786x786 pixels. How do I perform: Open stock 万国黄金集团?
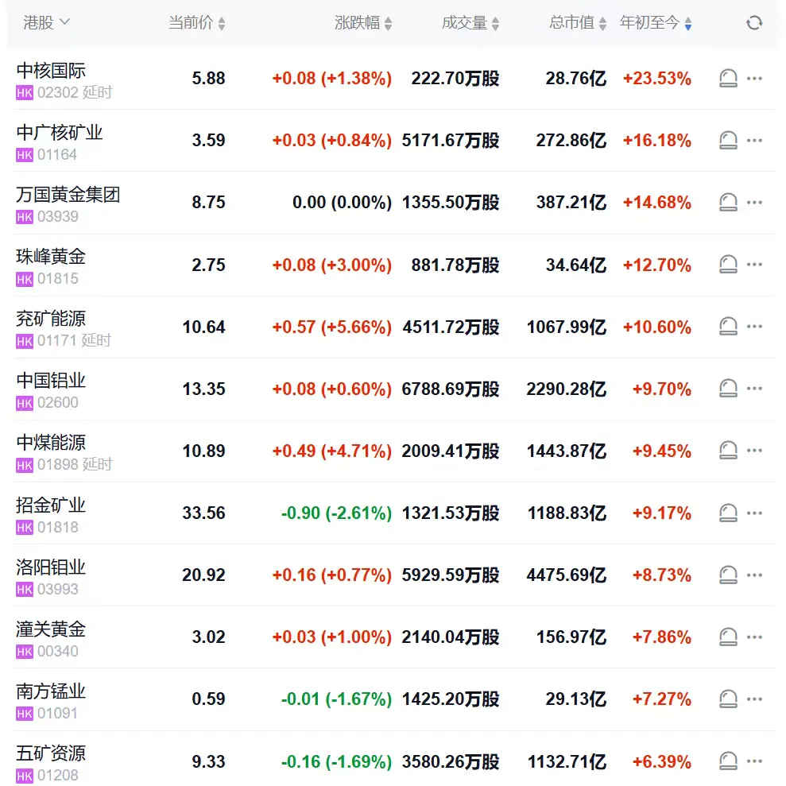coord(68,195)
